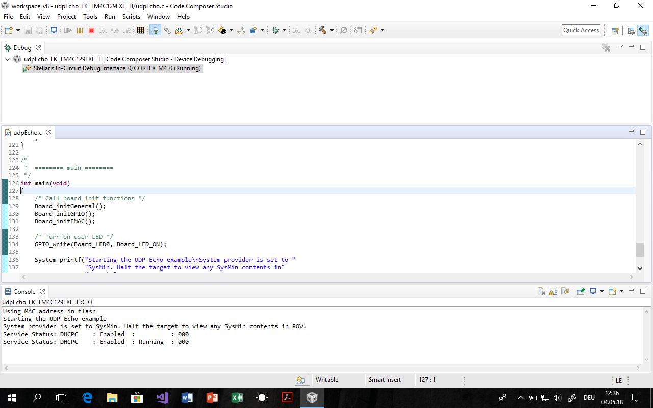653x408 pixels.
Task: Click the Open Console icon
Action: coord(613,291)
